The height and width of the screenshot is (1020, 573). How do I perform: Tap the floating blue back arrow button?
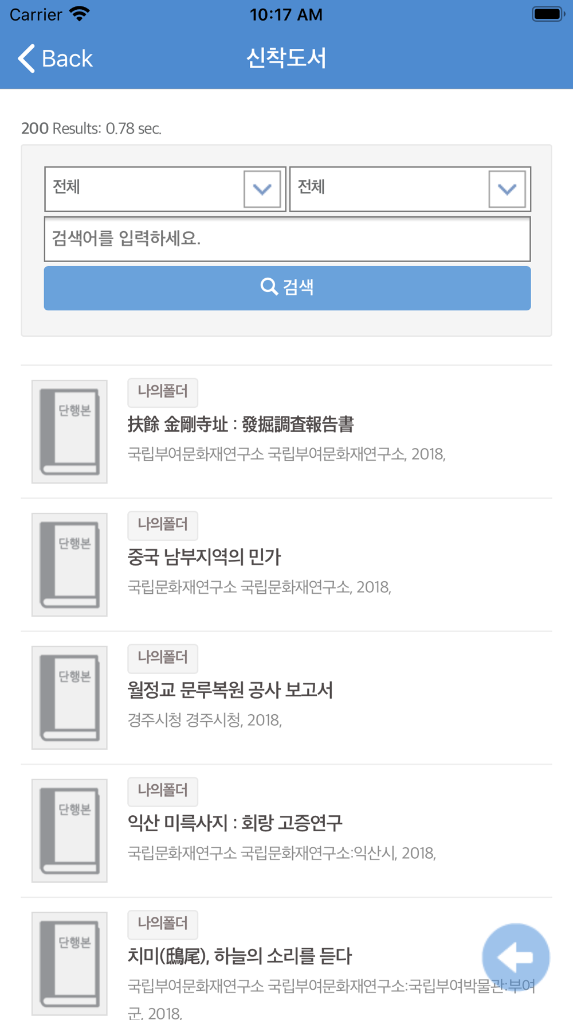click(516, 956)
